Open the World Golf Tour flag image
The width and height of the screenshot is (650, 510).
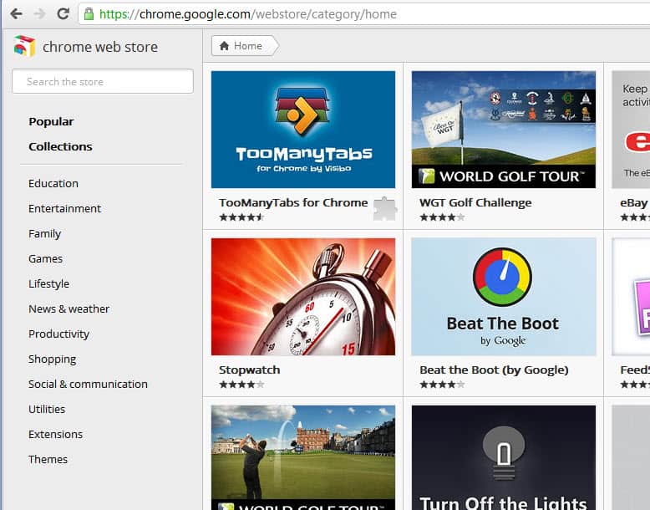pyautogui.click(x=504, y=130)
